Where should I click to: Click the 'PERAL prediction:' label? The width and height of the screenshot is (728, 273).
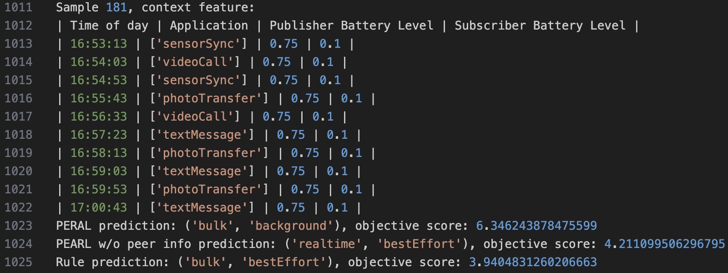pos(116,226)
